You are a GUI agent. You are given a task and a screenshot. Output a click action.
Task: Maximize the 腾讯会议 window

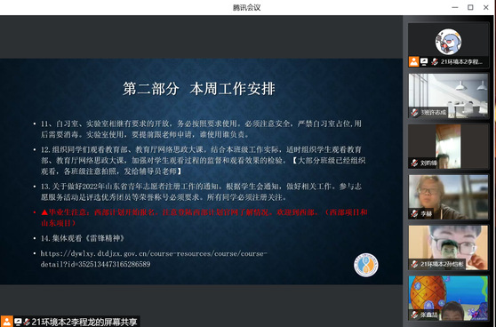tap(470, 7)
